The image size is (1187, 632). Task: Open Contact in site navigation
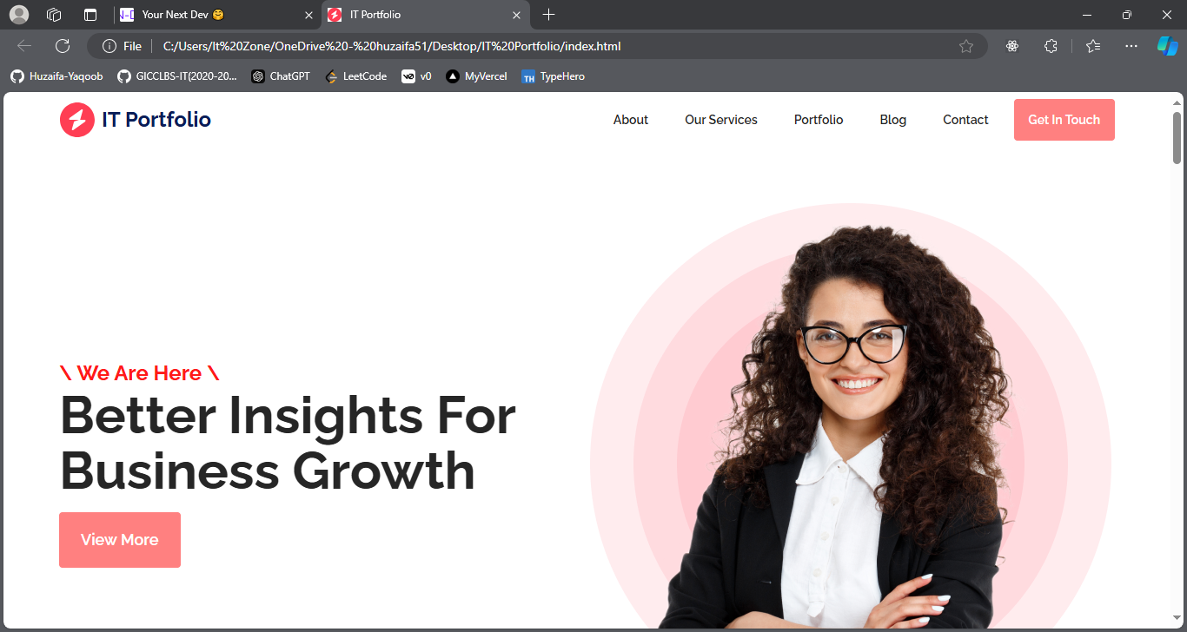coord(965,120)
